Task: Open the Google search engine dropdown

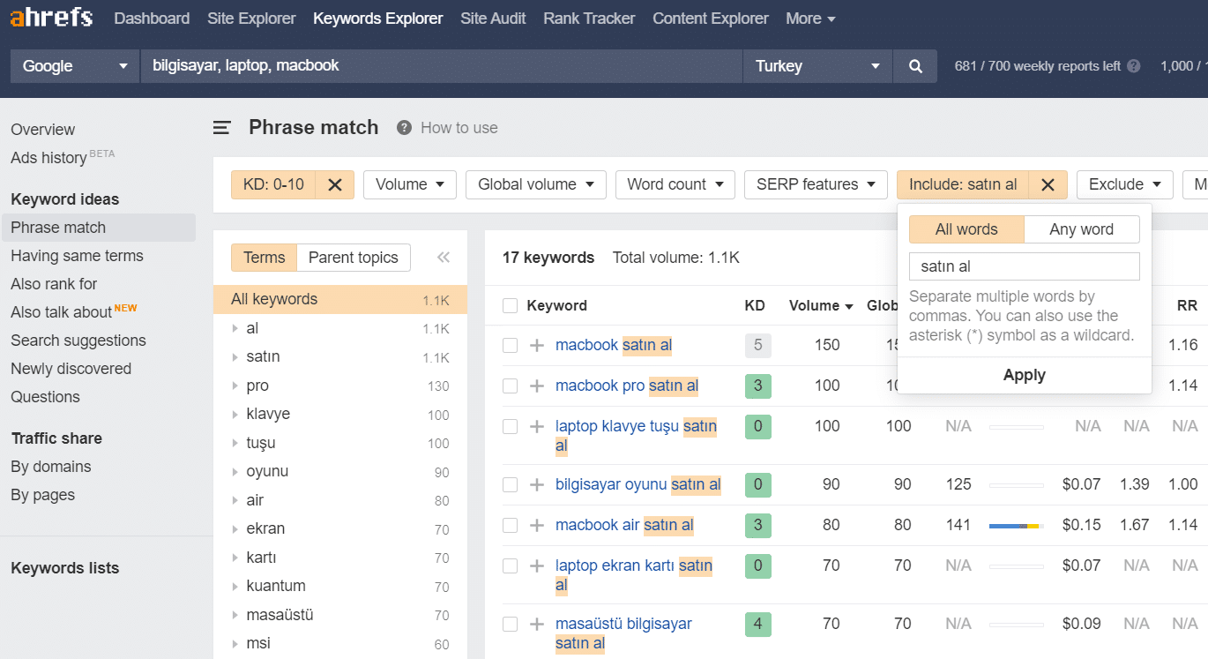Action: (x=75, y=66)
